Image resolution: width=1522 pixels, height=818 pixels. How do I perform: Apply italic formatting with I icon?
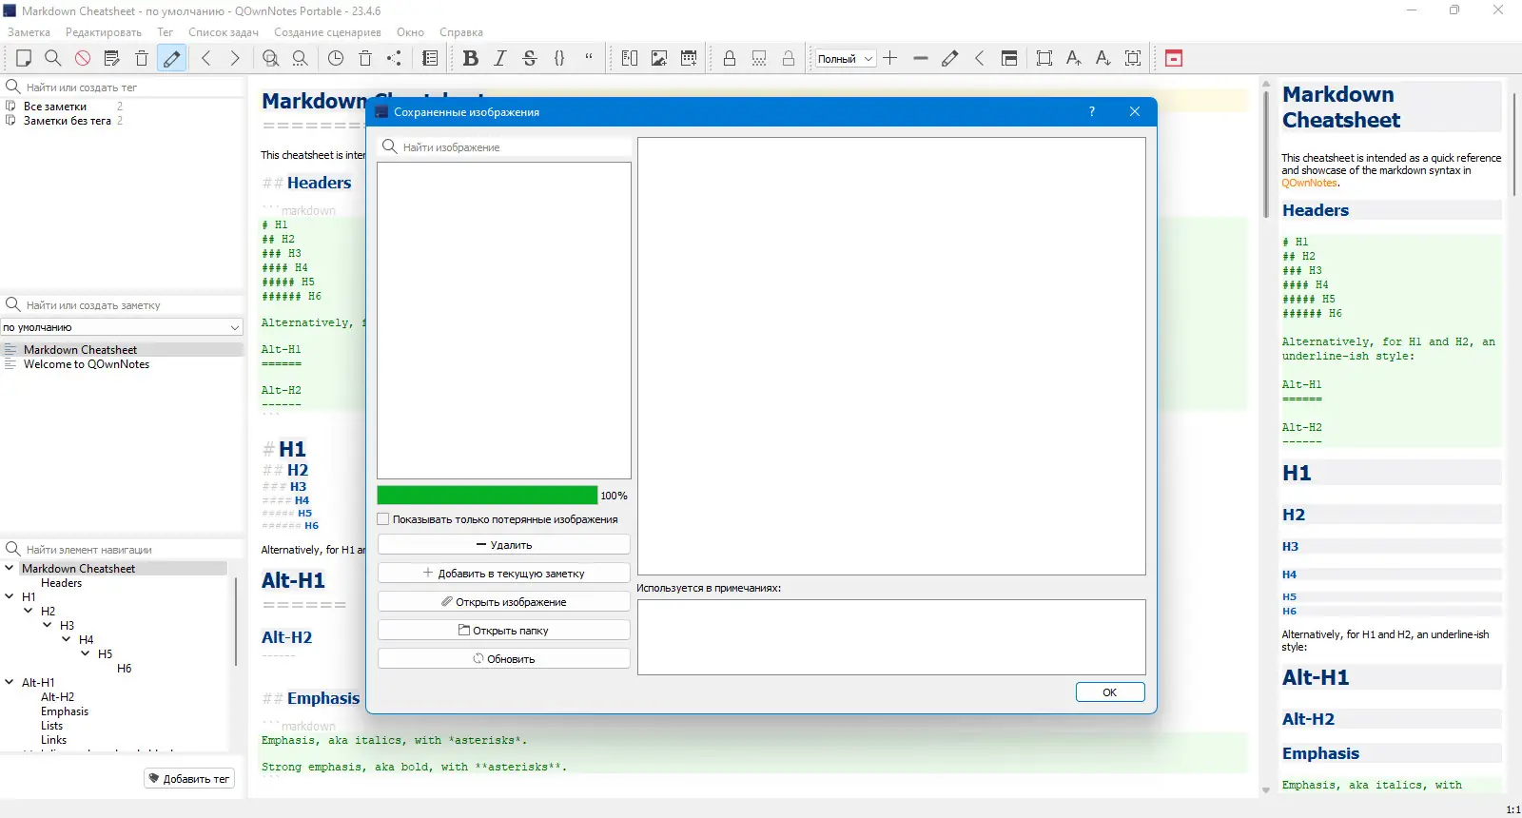tap(500, 58)
